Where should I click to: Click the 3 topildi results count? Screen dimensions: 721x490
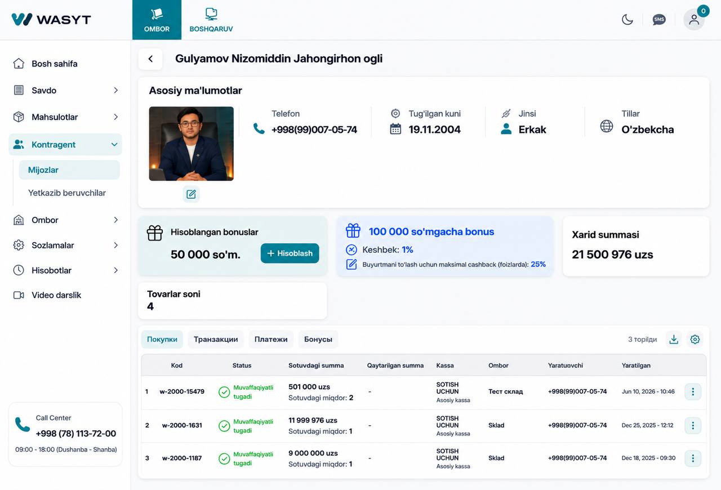(643, 340)
